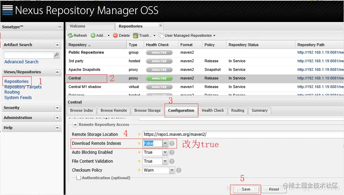Image resolution: width=344 pixels, height=195 pixels.
Task: Click the magnifier search icon
Action: (56, 55)
